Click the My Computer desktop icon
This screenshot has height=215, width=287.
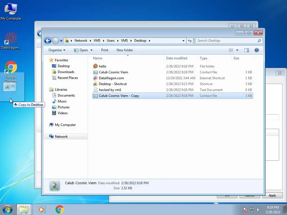(x=11, y=11)
